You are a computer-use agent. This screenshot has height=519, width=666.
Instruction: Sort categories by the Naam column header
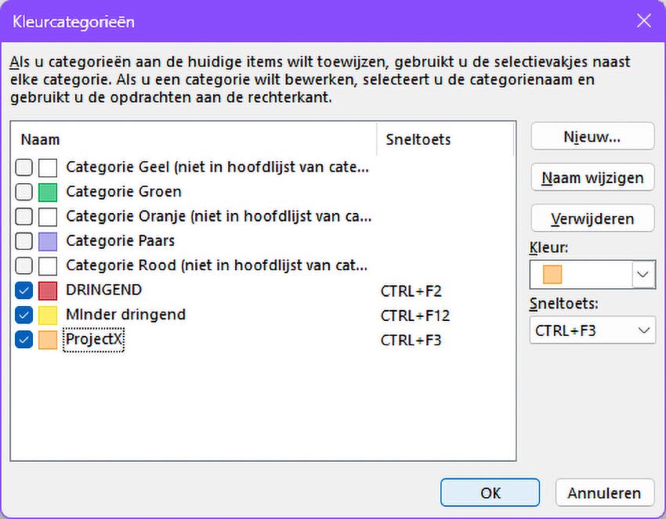pos(40,140)
